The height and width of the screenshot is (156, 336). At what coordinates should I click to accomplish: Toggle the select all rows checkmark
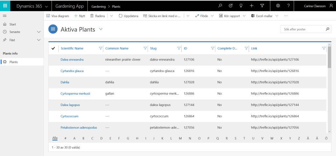pyautogui.click(x=53, y=48)
